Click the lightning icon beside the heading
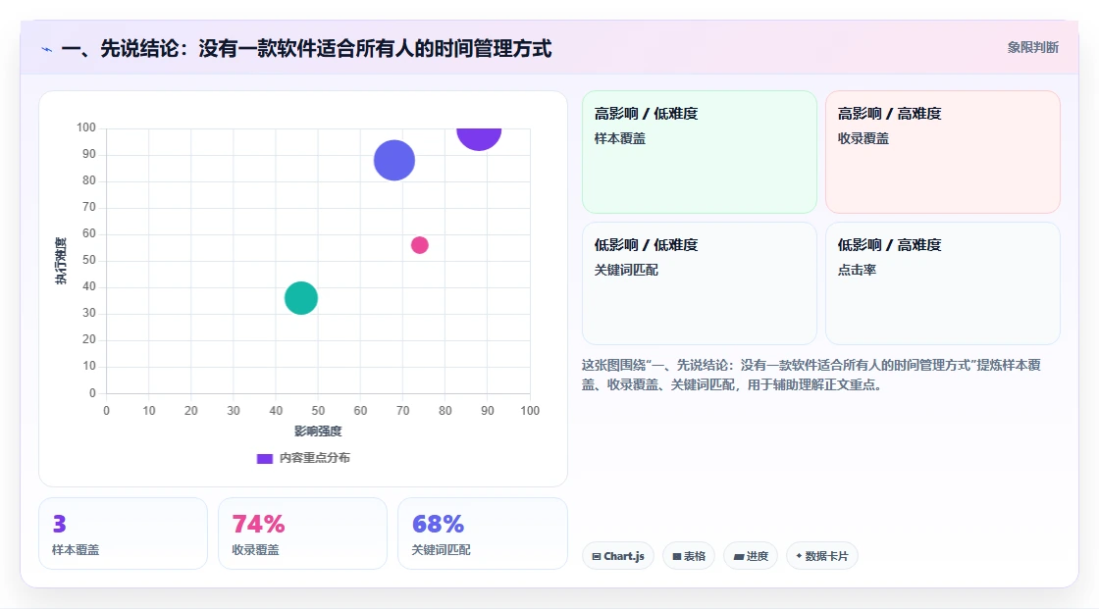The width and height of the screenshot is (1099, 609). [x=47, y=49]
